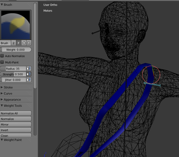This screenshot has height=157, width=179.
Task: Click the Weight Tools panel drag grip
Action: tap(29, 106)
